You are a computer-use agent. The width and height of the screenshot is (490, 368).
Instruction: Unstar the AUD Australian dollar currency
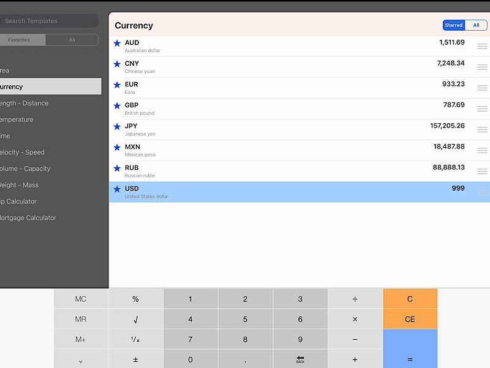[x=117, y=44]
